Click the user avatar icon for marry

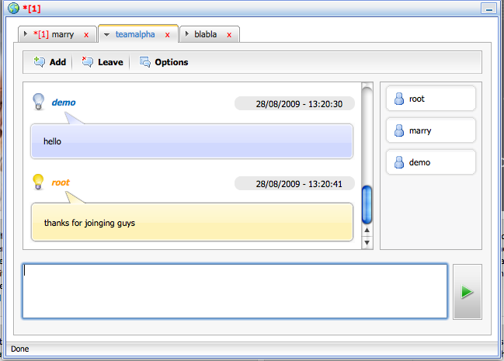click(x=399, y=130)
